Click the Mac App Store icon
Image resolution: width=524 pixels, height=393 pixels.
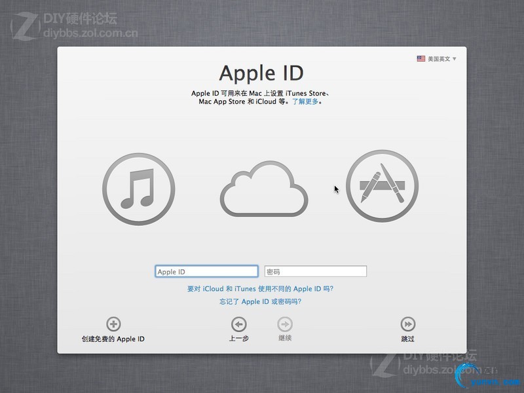point(382,186)
